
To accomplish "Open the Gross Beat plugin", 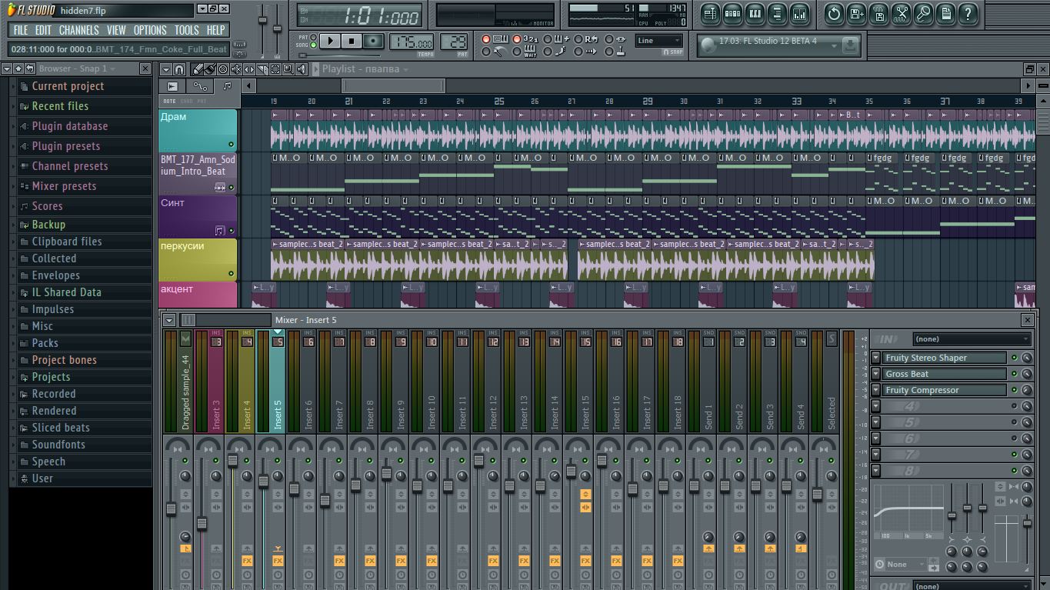I will pyautogui.click(x=945, y=374).
